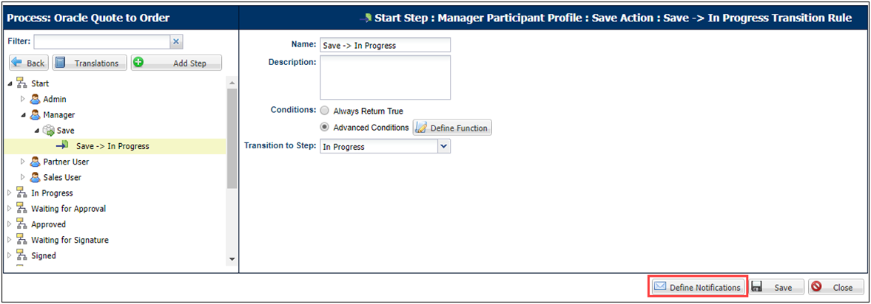Expand the In Progress step node

[10, 193]
